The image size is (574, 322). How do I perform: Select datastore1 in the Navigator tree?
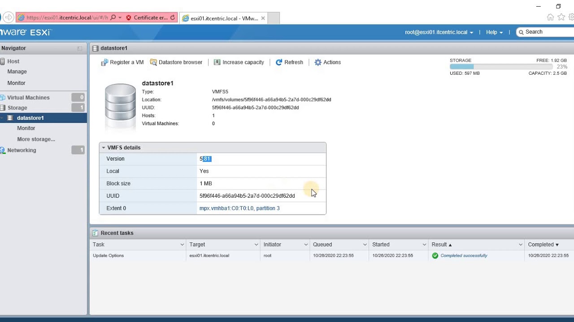pos(30,118)
